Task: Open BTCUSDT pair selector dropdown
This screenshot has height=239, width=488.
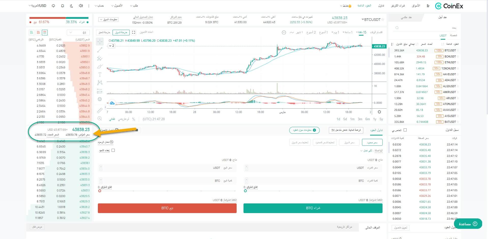Action: 371,20
